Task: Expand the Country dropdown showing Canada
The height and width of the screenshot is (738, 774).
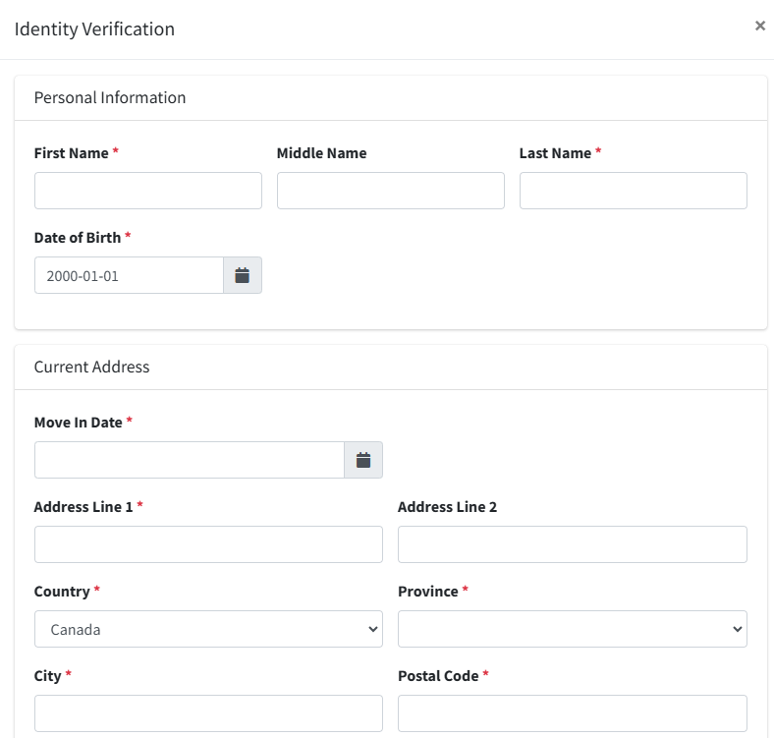Action: point(208,629)
